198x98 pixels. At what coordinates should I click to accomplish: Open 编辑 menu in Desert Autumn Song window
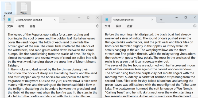(21, 26)
